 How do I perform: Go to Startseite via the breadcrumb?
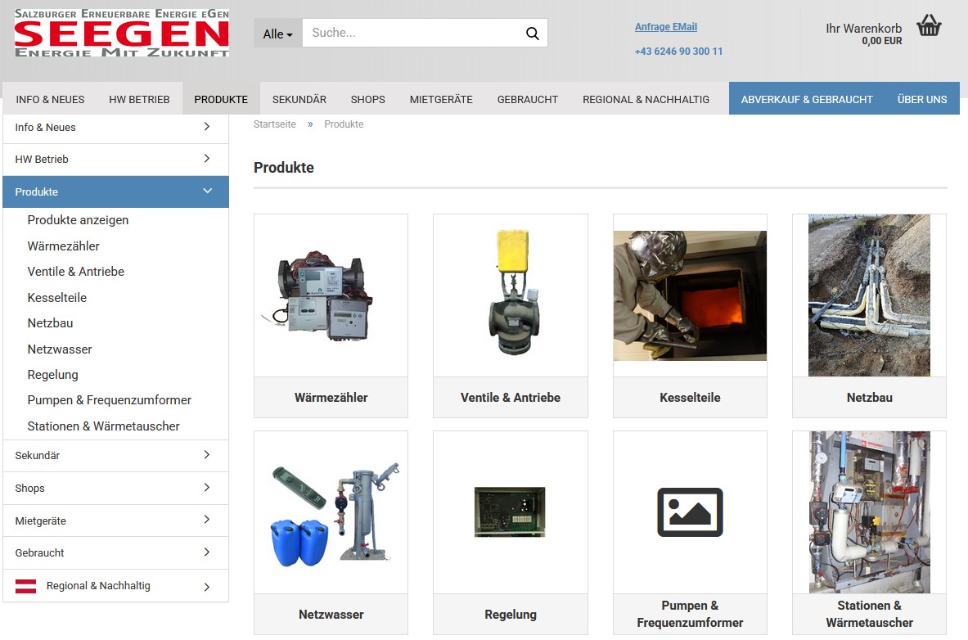point(274,124)
